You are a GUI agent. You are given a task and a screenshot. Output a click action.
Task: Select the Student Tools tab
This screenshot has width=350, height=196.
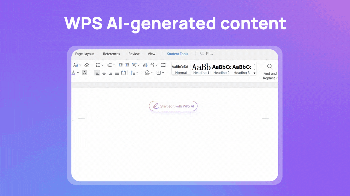coord(177,54)
